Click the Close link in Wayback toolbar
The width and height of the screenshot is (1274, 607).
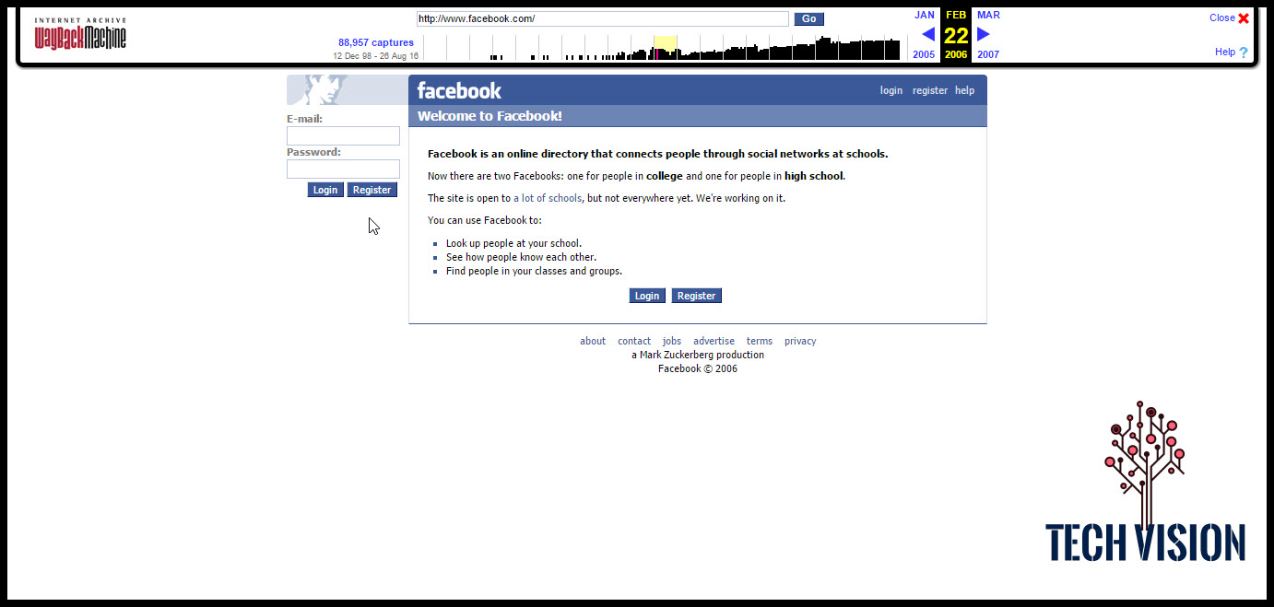coord(1222,18)
